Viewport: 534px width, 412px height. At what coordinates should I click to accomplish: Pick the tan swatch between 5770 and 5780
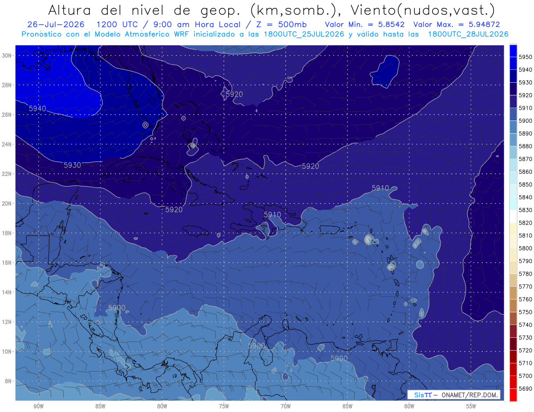pos(513,280)
